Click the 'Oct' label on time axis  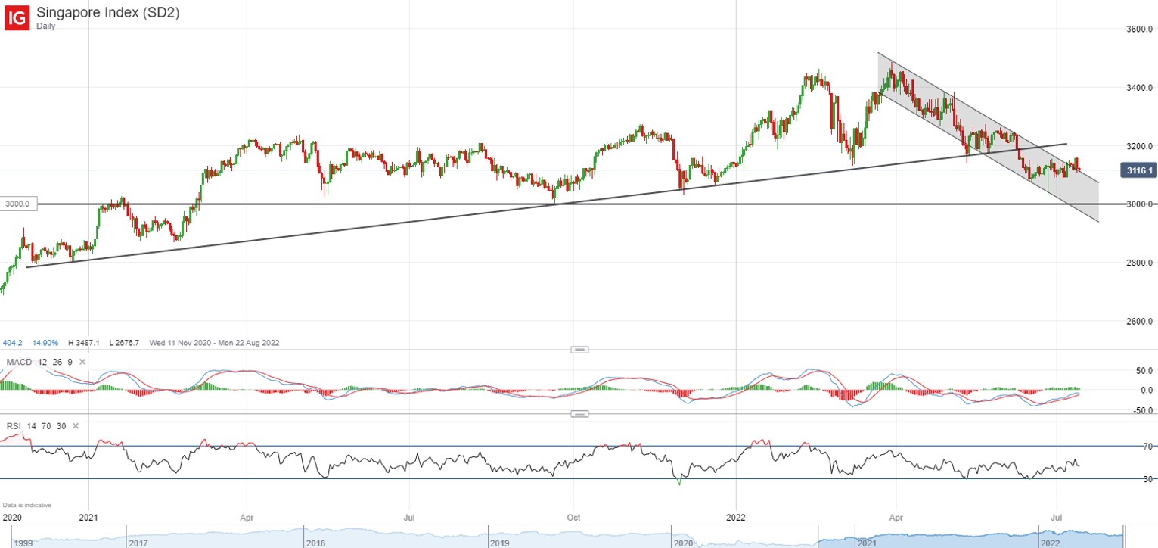click(x=573, y=518)
